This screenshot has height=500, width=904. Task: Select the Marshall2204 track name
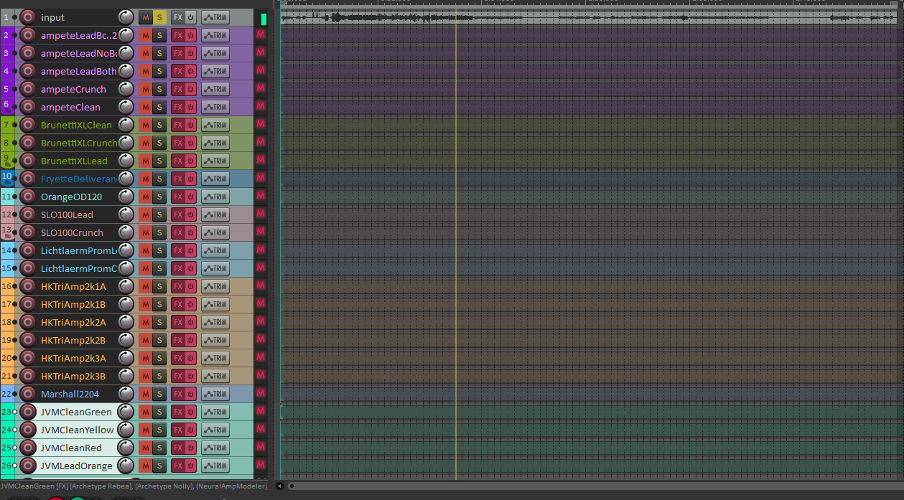coord(70,394)
